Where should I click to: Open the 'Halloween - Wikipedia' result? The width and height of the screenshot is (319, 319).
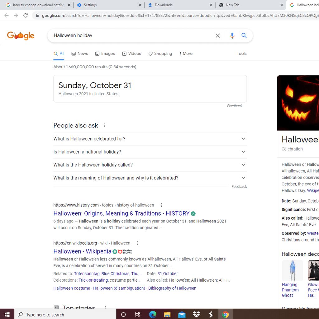coord(82,251)
